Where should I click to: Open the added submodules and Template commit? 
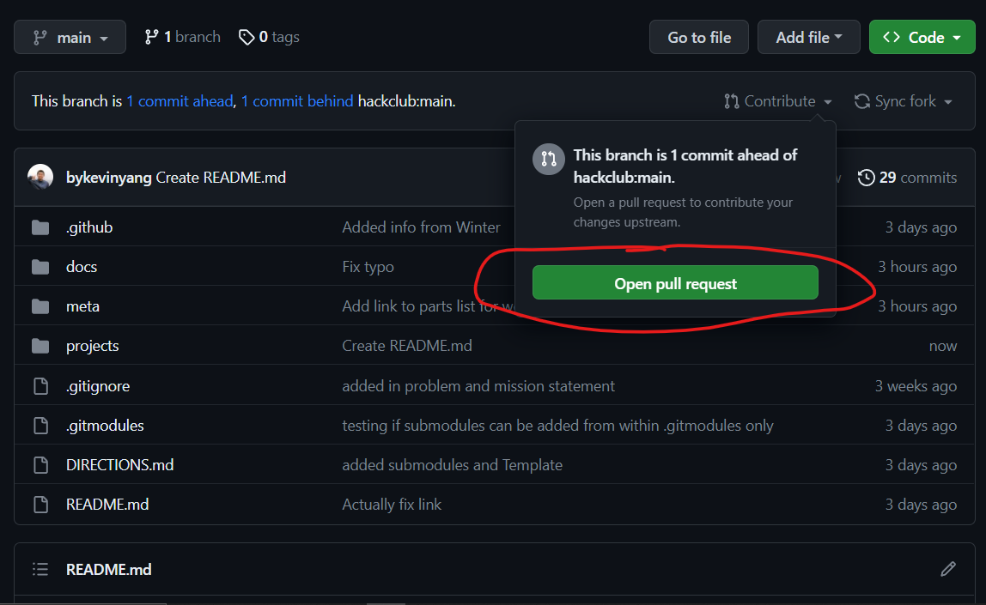tap(452, 465)
